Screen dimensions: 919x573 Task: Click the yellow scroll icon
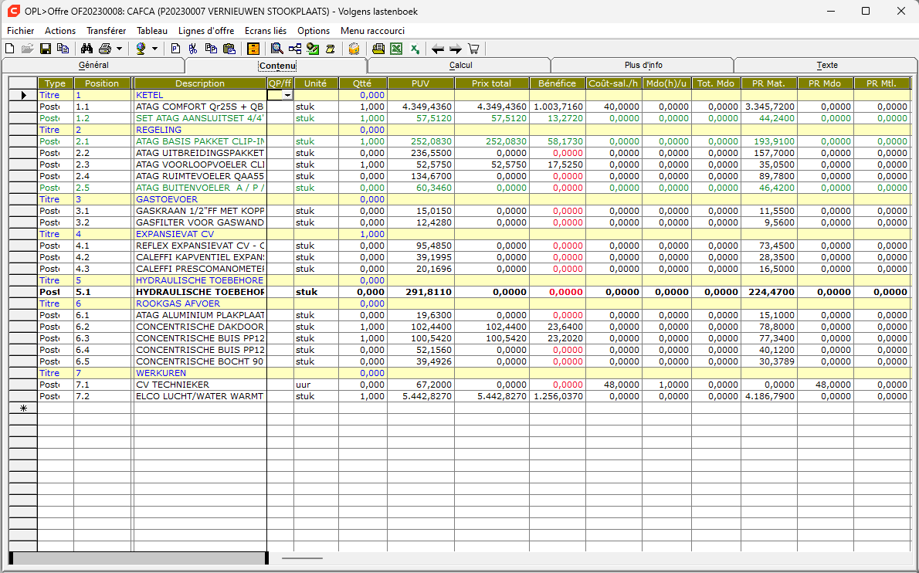[x=331, y=49]
